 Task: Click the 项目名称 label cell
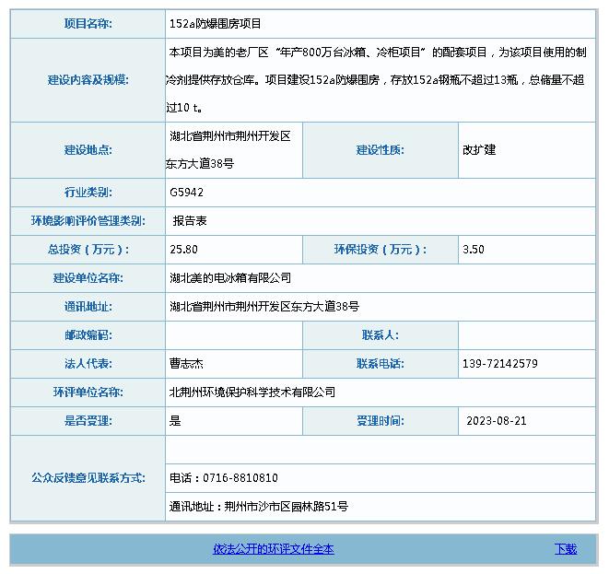pos(88,24)
